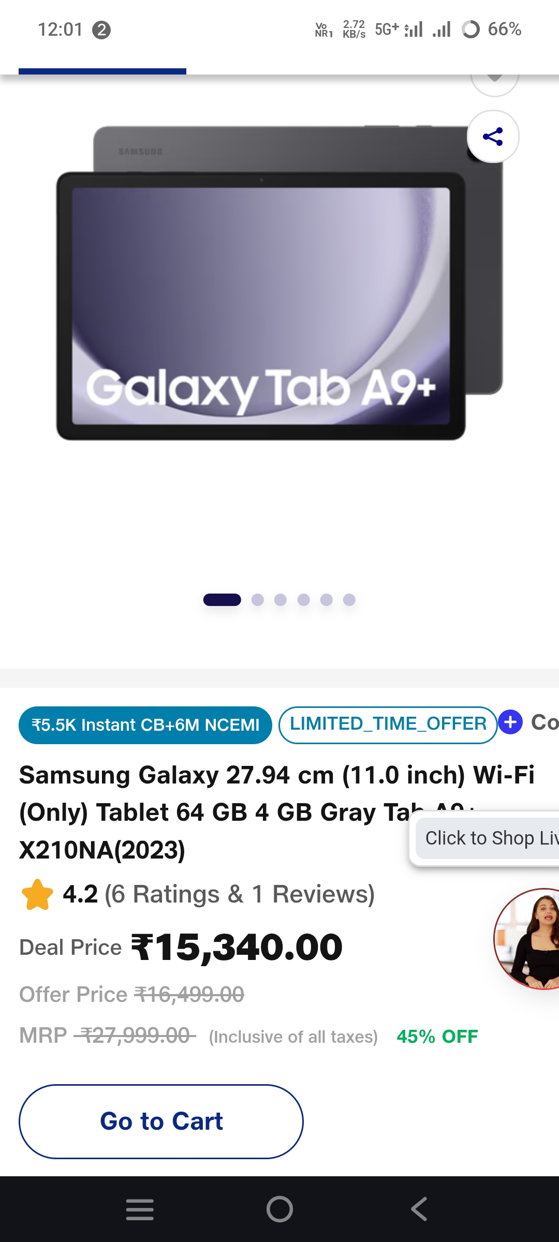Tap the yellow rating star icon
The image size is (559, 1242).
click(37, 895)
